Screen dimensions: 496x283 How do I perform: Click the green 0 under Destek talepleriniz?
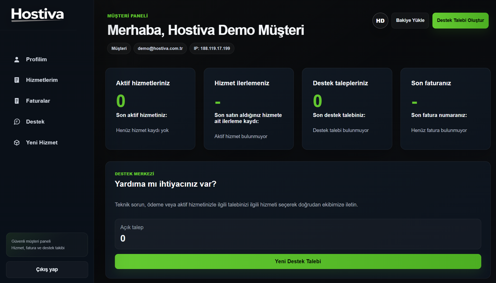coord(318,101)
